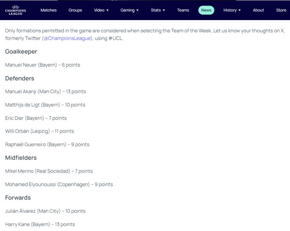Open the Gaming dropdown menu
The image size is (290, 231).
pyautogui.click(x=129, y=10)
